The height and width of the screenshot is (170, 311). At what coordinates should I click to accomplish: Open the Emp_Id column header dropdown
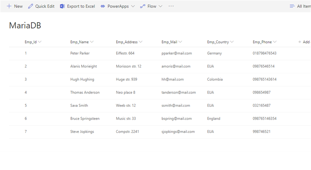point(40,42)
